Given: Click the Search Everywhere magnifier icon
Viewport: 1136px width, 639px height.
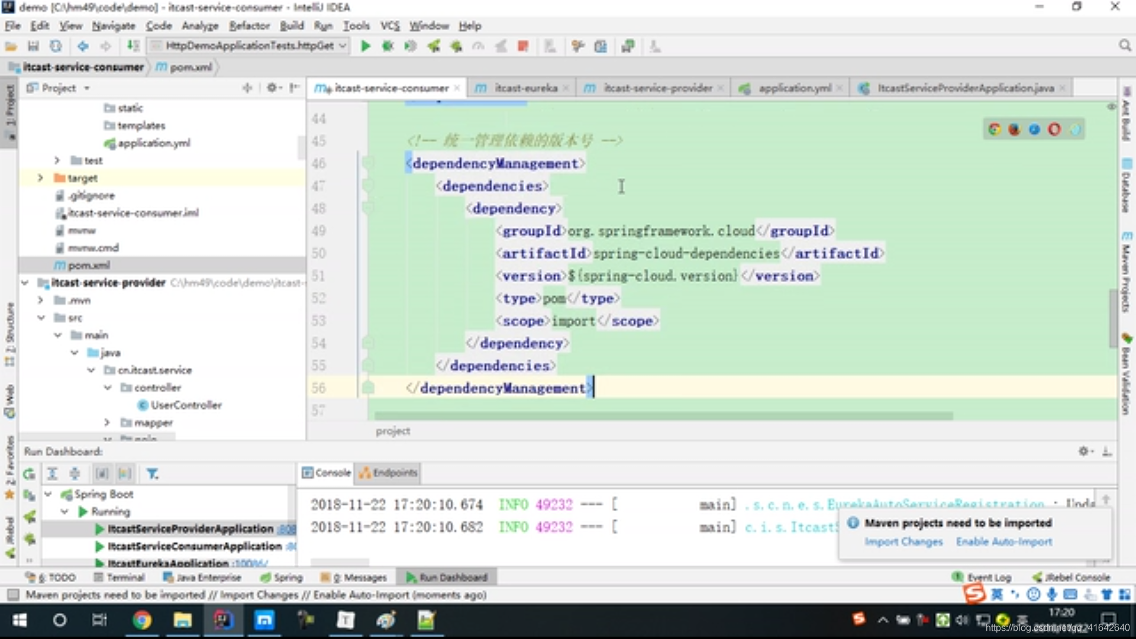Looking at the screenshot, I should point(1125,46).
